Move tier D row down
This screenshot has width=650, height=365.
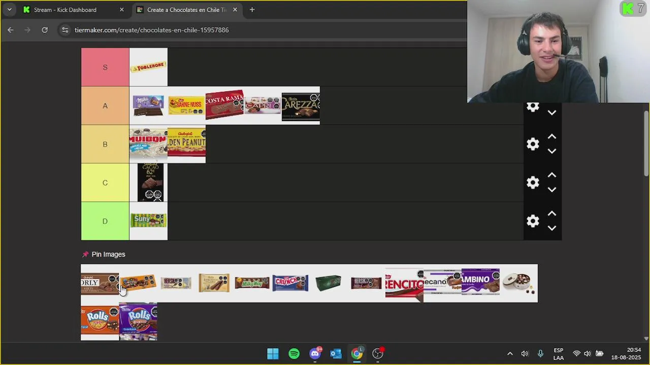(x=552, y=228)
